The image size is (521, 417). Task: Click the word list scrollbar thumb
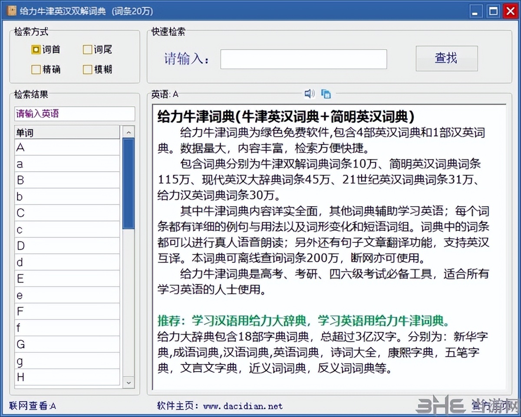tap(129, 183)
